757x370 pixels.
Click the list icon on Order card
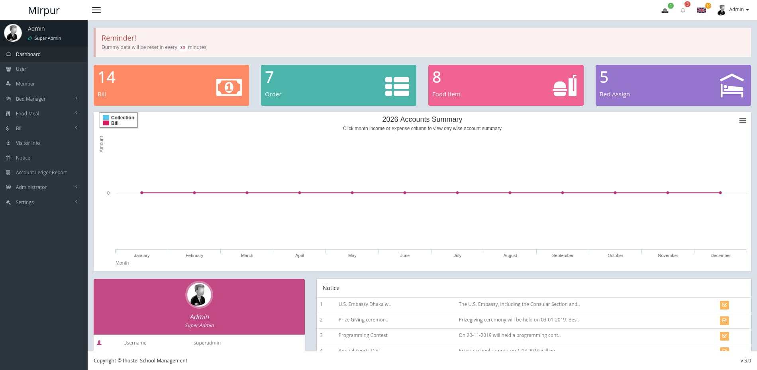397,86
